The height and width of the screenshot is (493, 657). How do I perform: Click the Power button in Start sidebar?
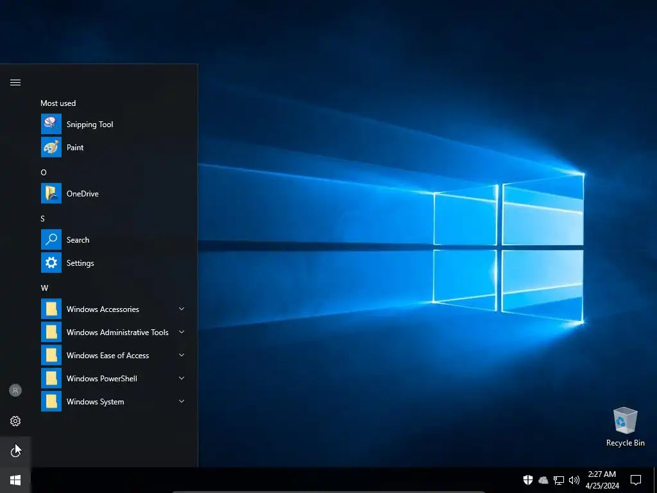tap(15, 451)
